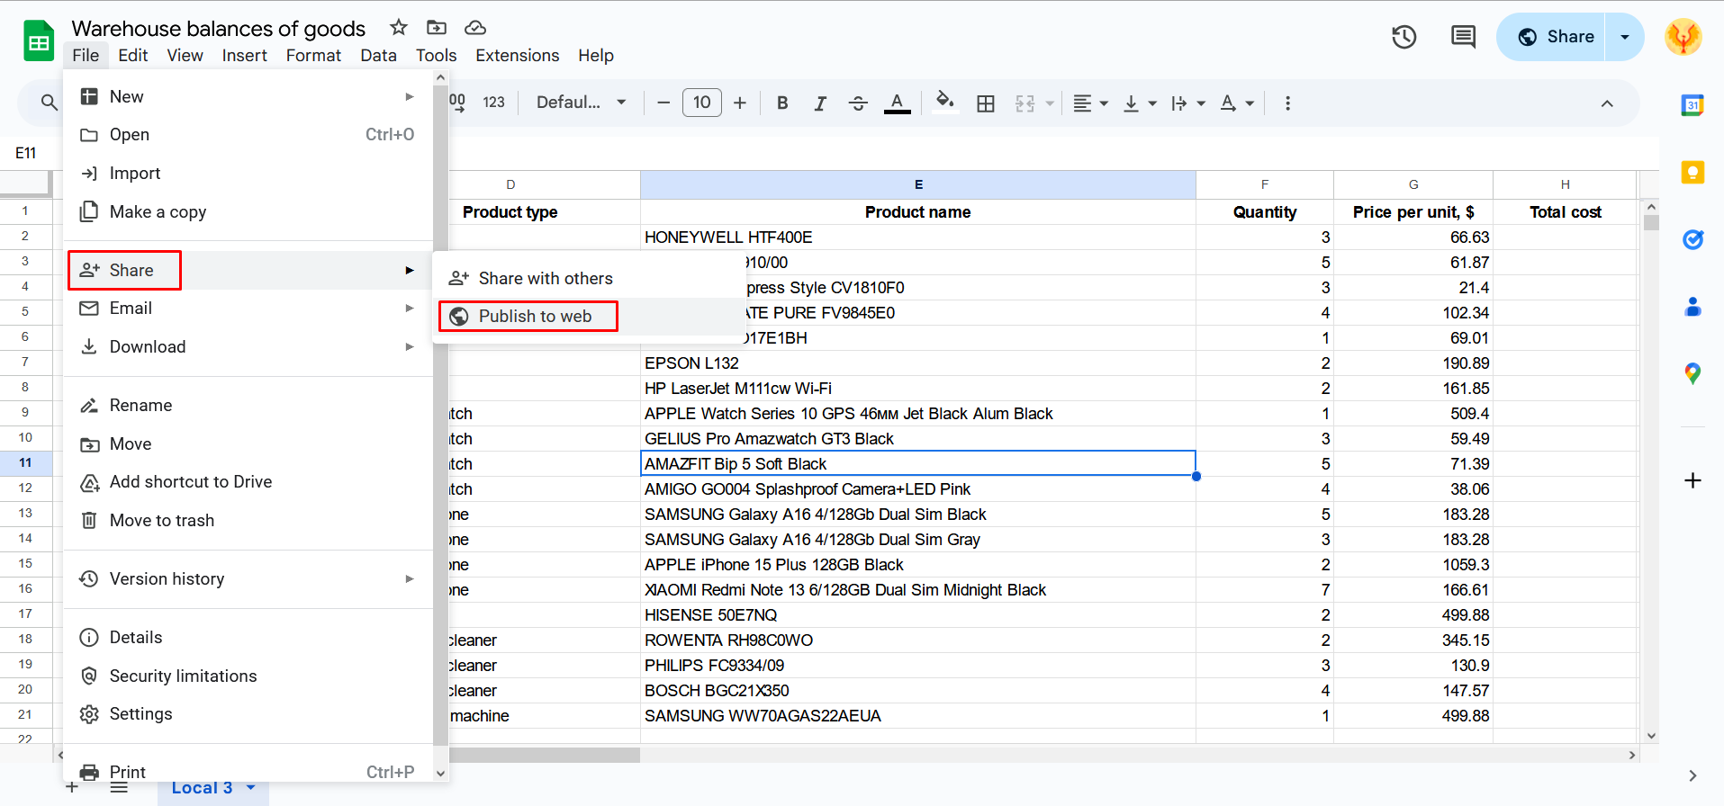This screenshot has width=1724, height=806.
Task: Apply italic formatting
Action: coord(820,103)
